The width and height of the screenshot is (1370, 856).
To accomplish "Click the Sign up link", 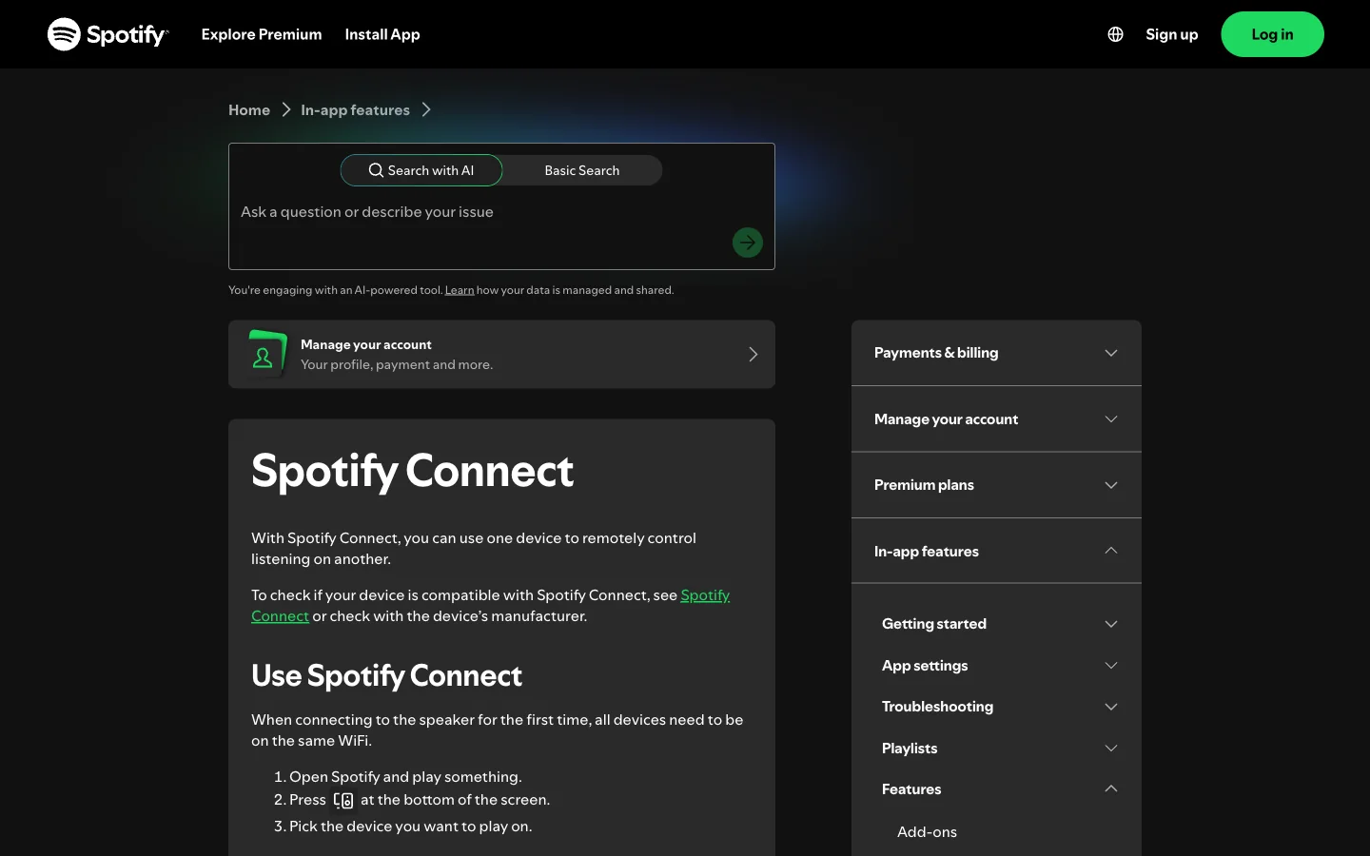I will click(x=1171, y=34).
